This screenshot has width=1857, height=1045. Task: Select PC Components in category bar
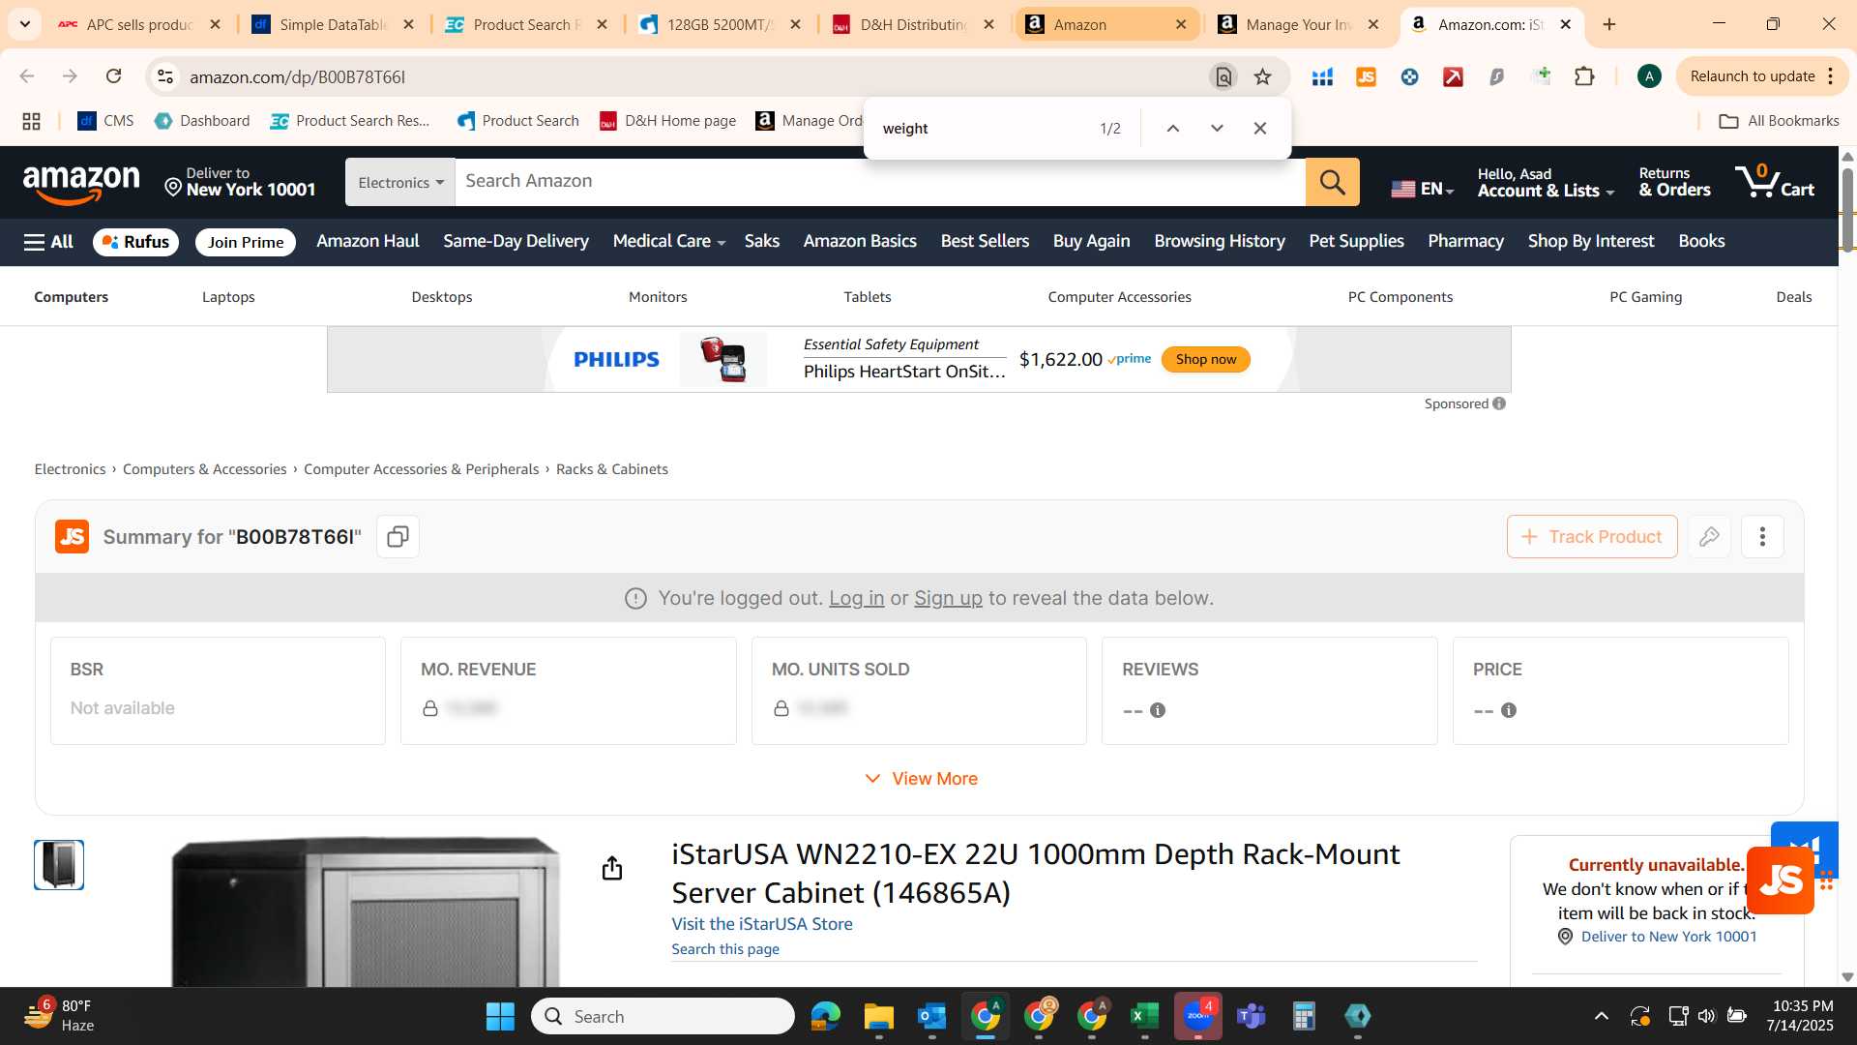point(1400,297)
